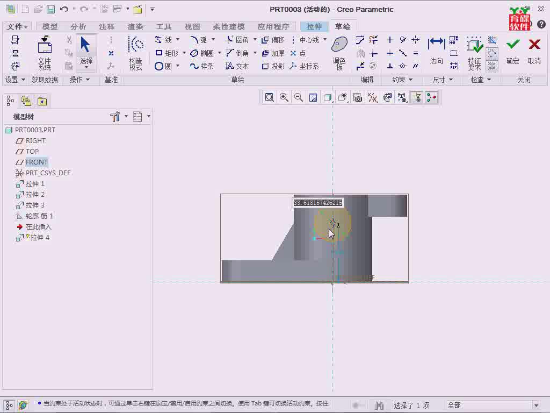
Task: Select the Arc (弧) sketch tool
Action: point(199,40)
